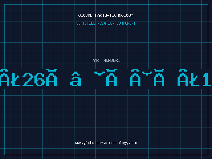
Task: Click the CERTIFIED AVIATION COMPONENT subtitle
Action: tap(106, 23)
